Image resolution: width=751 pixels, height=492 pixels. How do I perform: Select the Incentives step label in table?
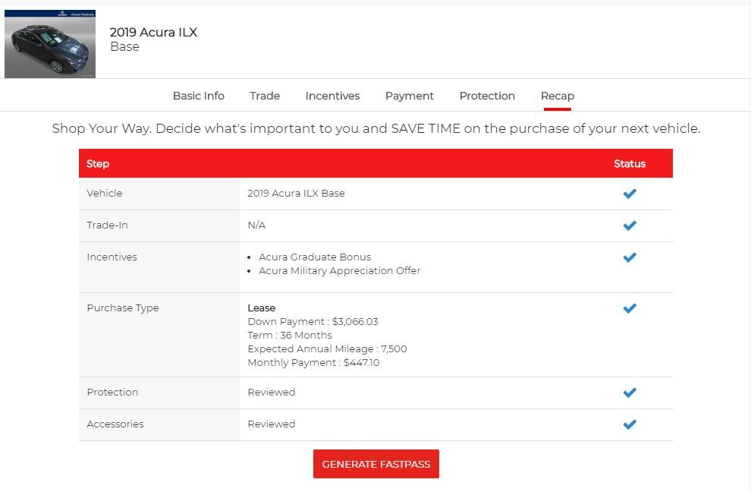[x=112, y=257]
